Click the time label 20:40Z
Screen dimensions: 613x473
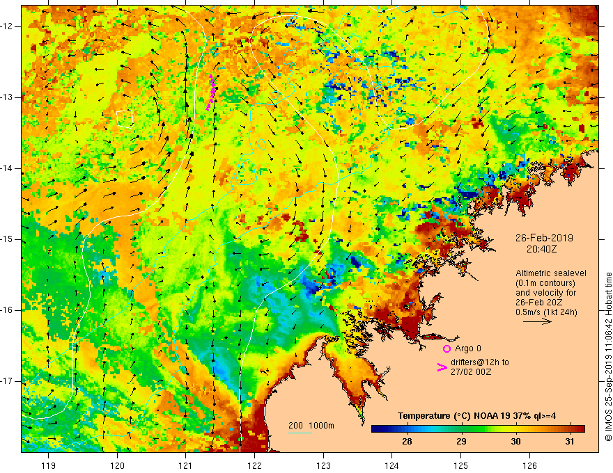pyautogui.click(x=541, y=248)
